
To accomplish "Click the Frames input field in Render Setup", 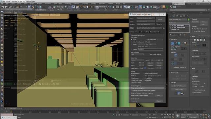I will pyautogui.click(x=151, y=49).
